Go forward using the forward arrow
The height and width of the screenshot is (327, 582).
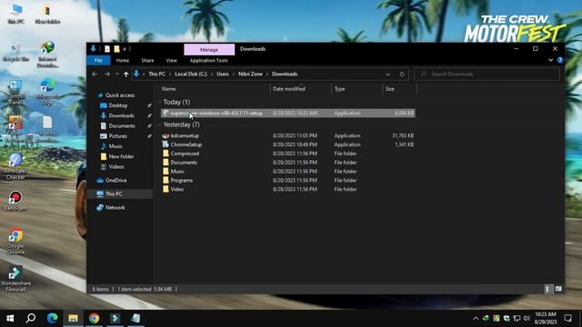tap(107, 74)
